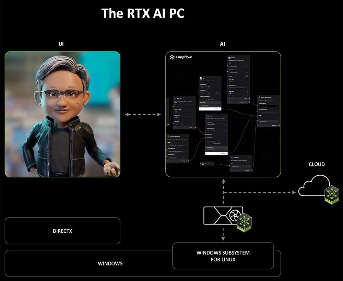Screen dimensions: 343x281
Task: Click the avatar image in UI panel
Action: point(62,114)
